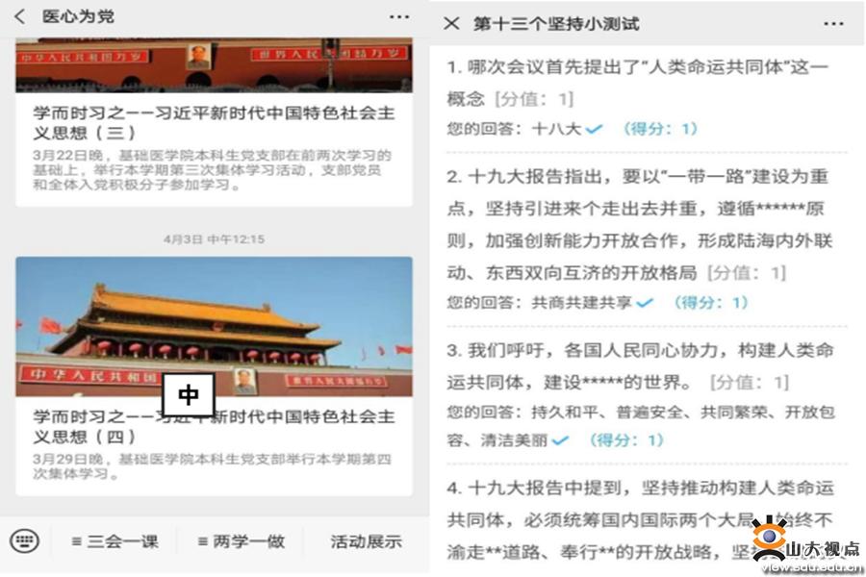The image size is (866, 577).
Task: Click the checkmark after 共商共建共享 answer
Action: pos(645,303)
